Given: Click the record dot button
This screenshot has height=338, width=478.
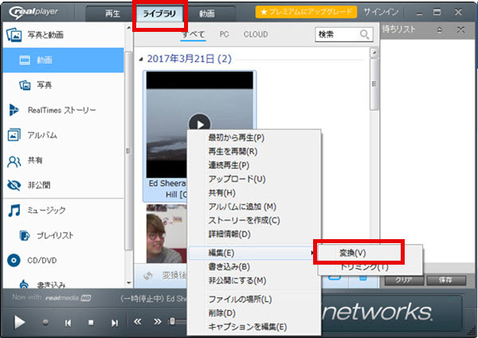Looking at the screenshot, I should click(46, 322).
